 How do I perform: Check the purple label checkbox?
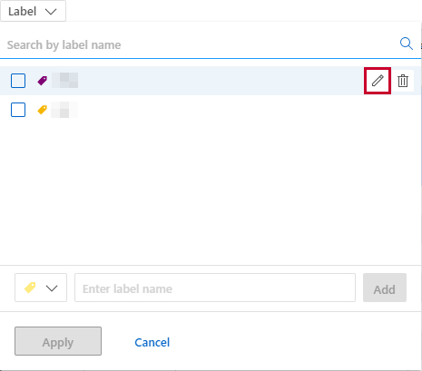coord(18,81)
